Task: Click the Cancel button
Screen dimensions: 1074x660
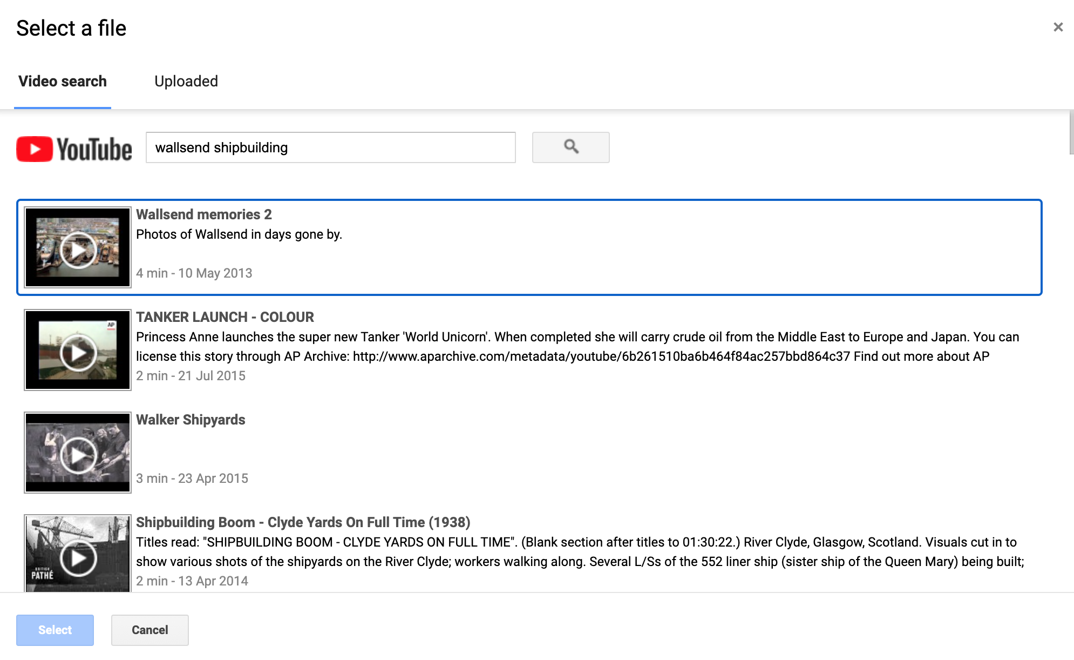Action: point(150,630)
